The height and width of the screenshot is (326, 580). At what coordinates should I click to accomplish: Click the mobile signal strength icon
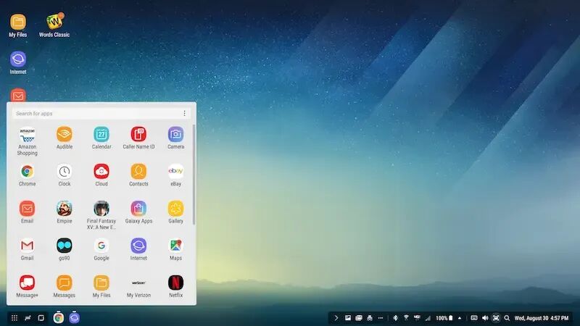tap(428, 318)
